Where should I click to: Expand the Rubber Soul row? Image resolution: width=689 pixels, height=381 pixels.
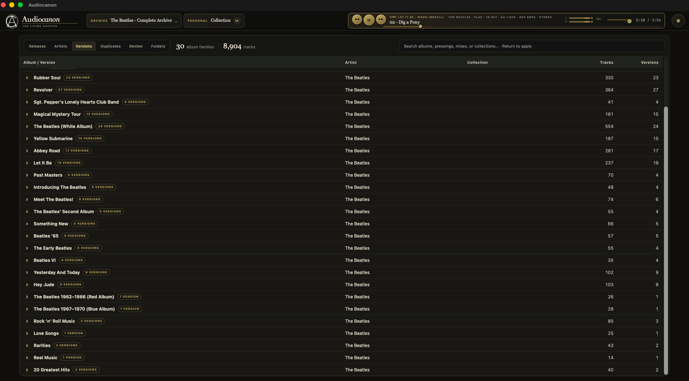click(x=27, y=78)
